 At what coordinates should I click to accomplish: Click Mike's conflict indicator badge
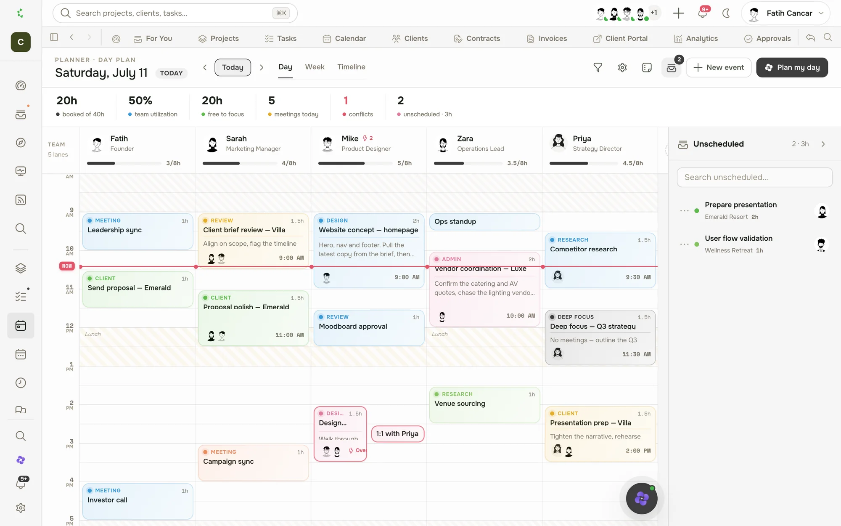368,138
